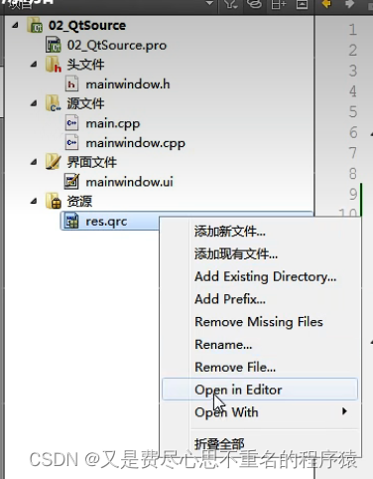
Task: Click Open in Editor menu entry
Action: click(260, 390)
